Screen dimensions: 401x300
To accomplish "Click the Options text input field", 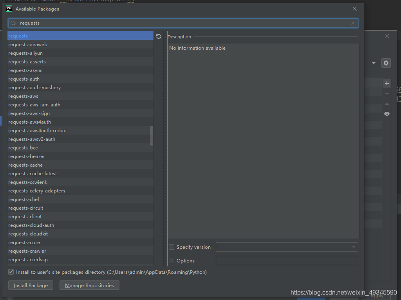I will point(287,260).
